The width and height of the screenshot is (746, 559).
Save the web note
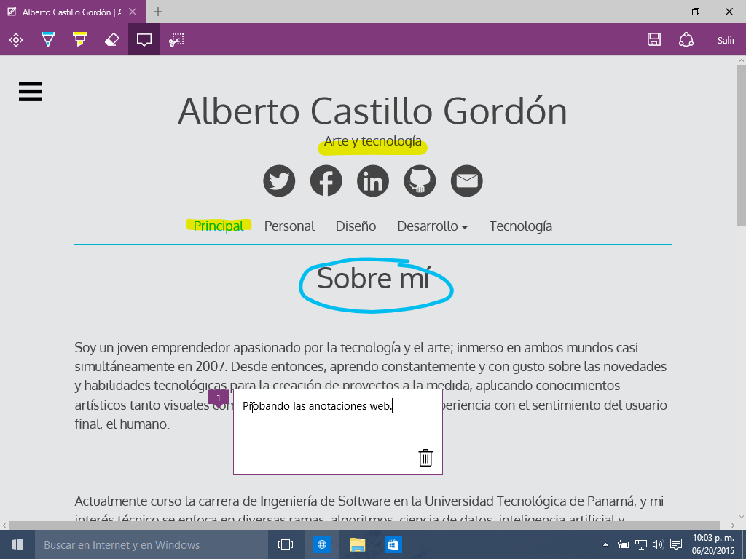click(654, 40)
